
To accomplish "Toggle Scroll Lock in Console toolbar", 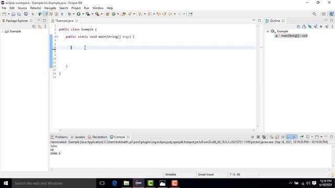I will [277, 137].
